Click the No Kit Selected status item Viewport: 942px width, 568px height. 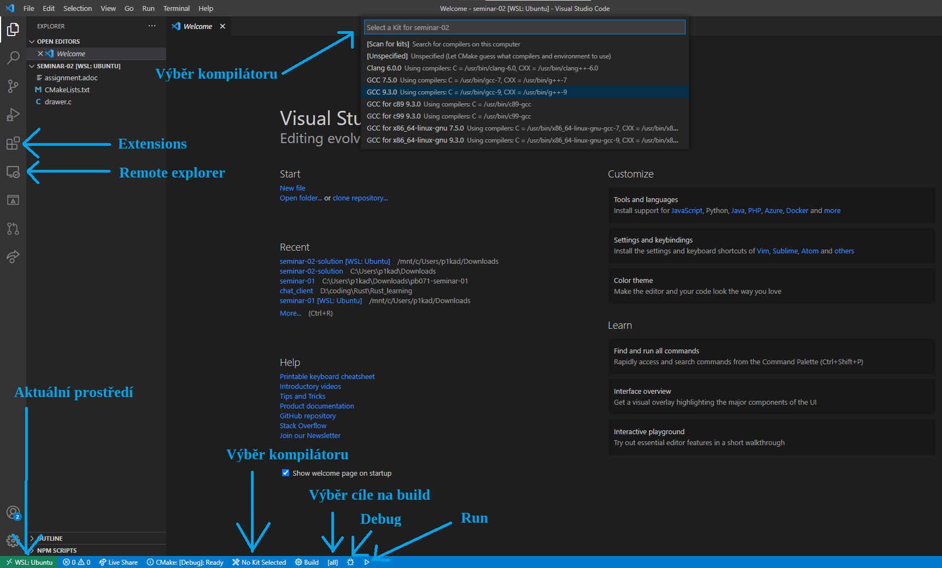point(259,562)
